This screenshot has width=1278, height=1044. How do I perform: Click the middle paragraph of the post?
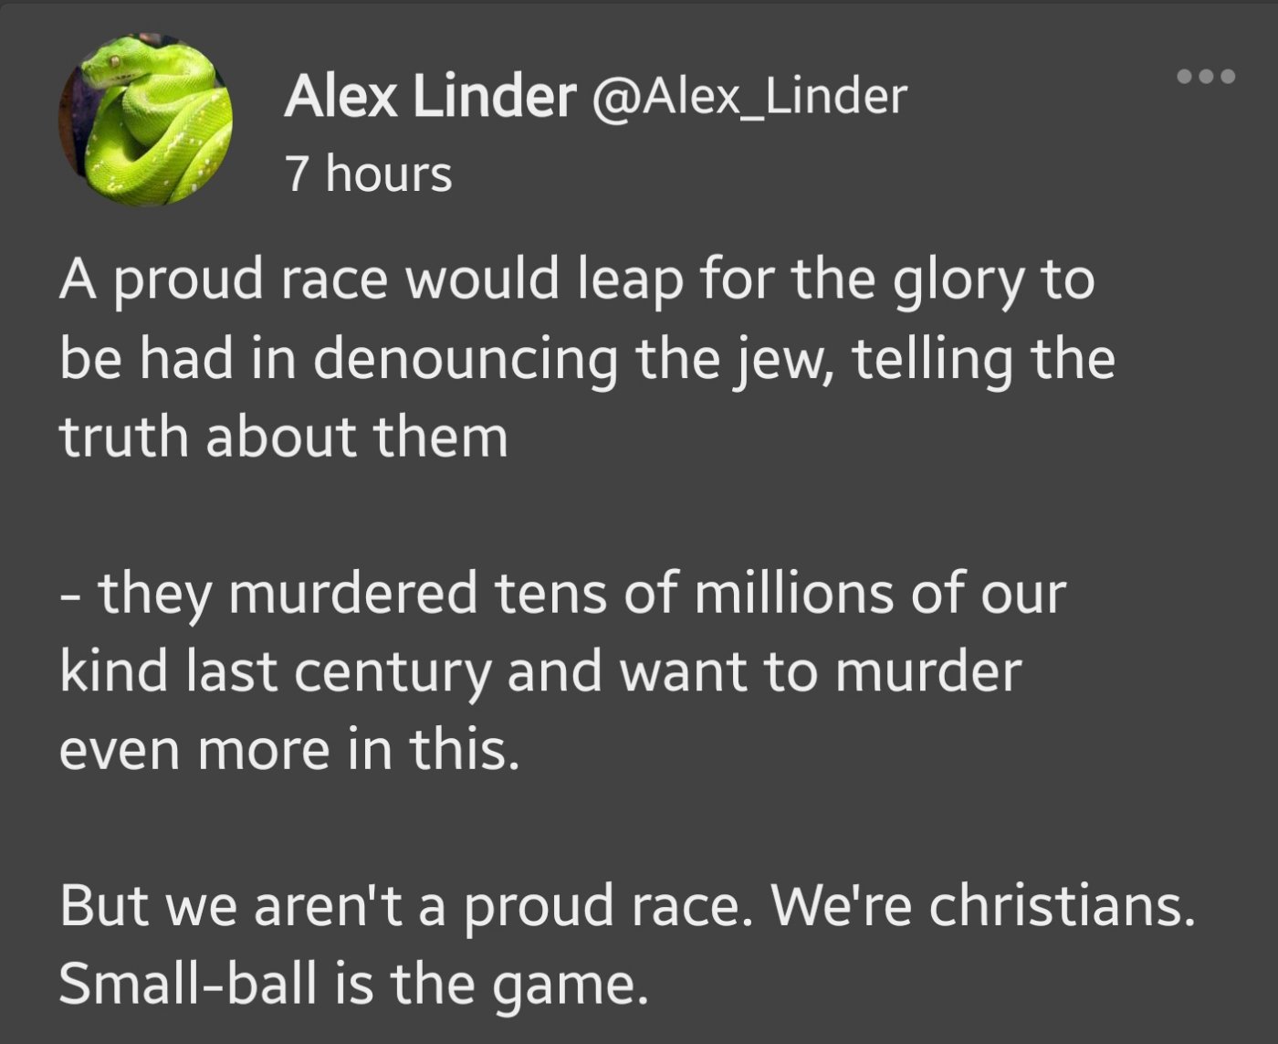(561, 671)
